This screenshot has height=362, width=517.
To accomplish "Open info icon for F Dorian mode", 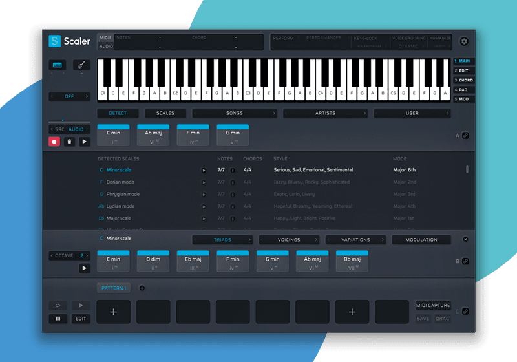I will pyautogui.click(x=233, y=182).
